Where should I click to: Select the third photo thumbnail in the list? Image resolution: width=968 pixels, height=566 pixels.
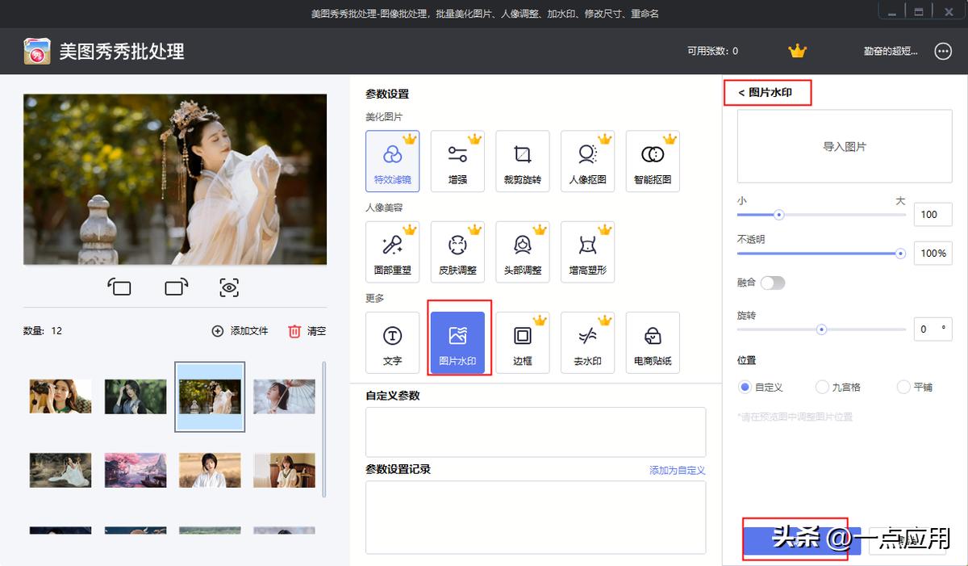point(210,396)
